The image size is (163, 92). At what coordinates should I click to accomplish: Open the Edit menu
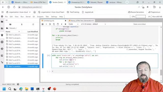point(11,17)
